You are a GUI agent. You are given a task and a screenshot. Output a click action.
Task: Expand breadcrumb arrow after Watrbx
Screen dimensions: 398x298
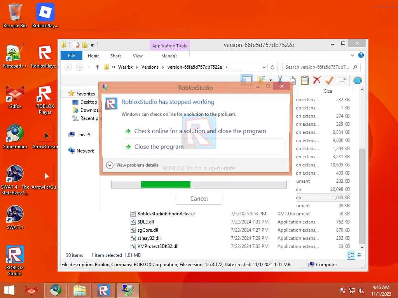coord(137,67)
